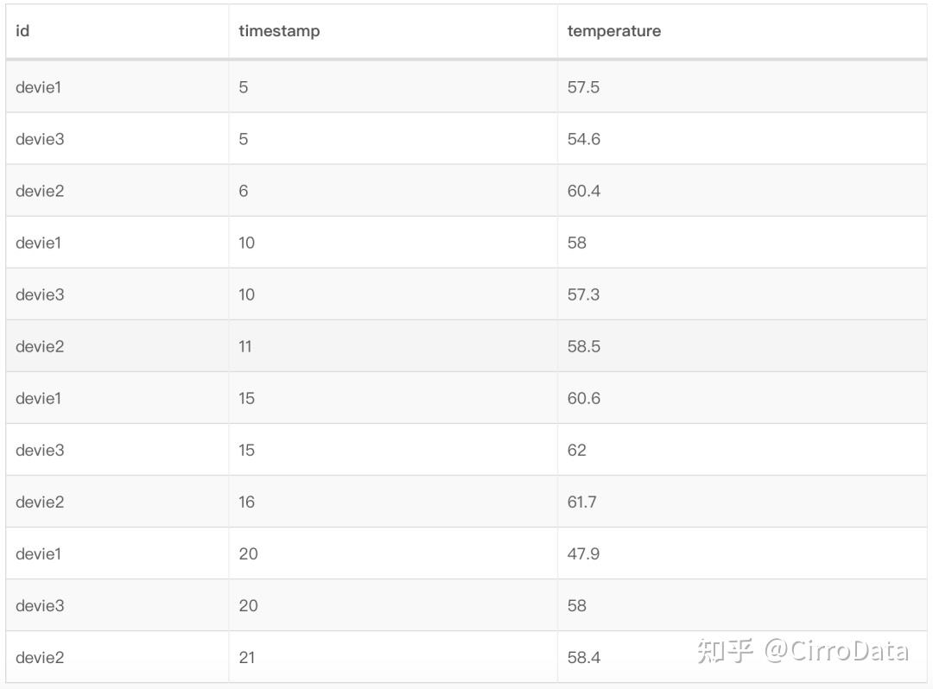The width and height of the screenshot is (933, 689).
Task: Select the temperature cell reading 60.6
Action: [583, 398]
